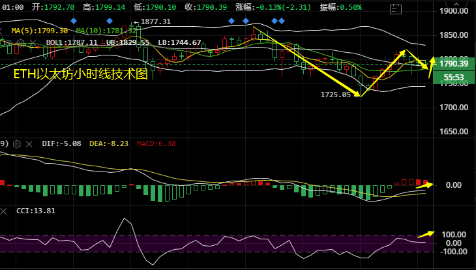Image resolution: width=476 pixels, height=270 pixels.
Task: Click the DIF -5.08 value label
Action: pos(61,143)
